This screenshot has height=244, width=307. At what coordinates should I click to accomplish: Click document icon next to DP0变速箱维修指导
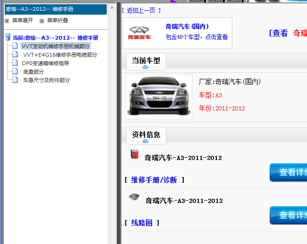point(15,63)
